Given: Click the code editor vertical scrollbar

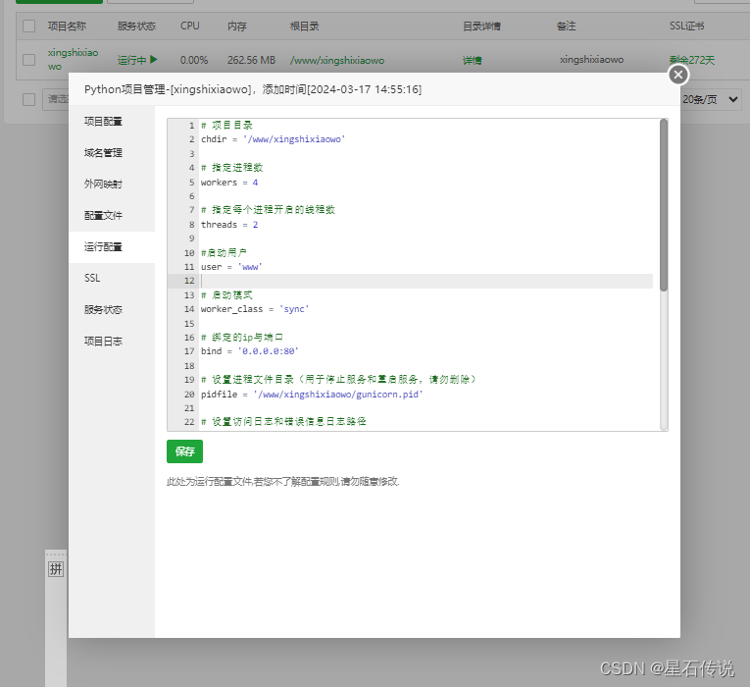Looking at the screenshot, I should tap(664, 205).
